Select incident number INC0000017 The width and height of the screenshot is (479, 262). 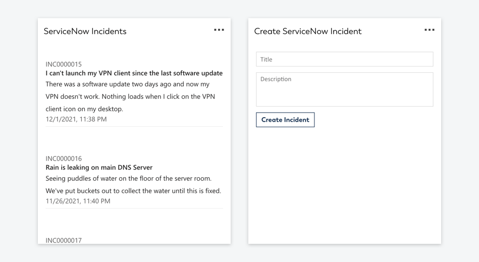coord(64,240)
